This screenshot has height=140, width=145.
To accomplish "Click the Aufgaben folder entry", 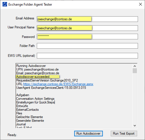I will 23,95.
